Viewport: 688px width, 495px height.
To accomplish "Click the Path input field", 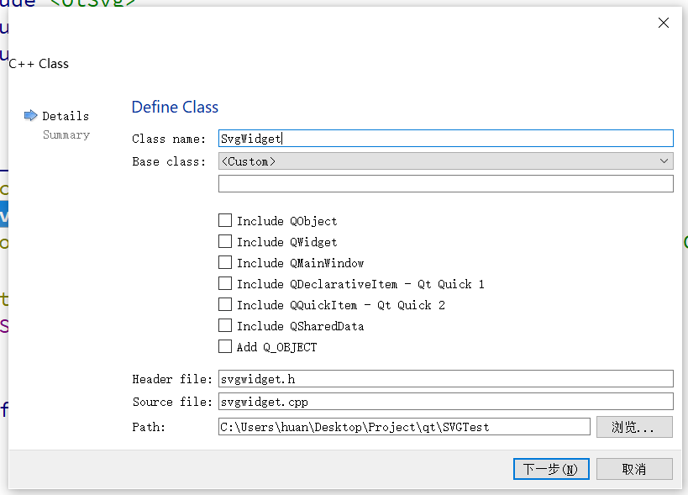I will (404, 427).
